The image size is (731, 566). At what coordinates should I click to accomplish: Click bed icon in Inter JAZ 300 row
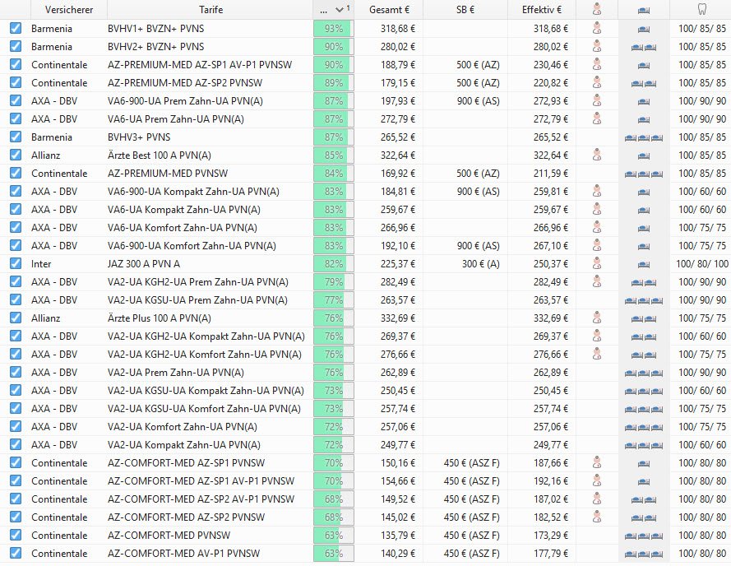click(644, 265)
